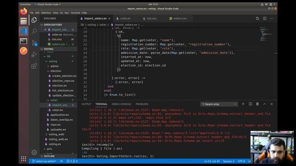The width and height of the screenshot is (296, 166).
Task: Collapse the voting folder in tree
Action: pos(53,61)
